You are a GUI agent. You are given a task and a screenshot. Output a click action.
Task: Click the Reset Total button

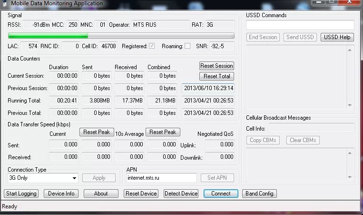(216, 76)
